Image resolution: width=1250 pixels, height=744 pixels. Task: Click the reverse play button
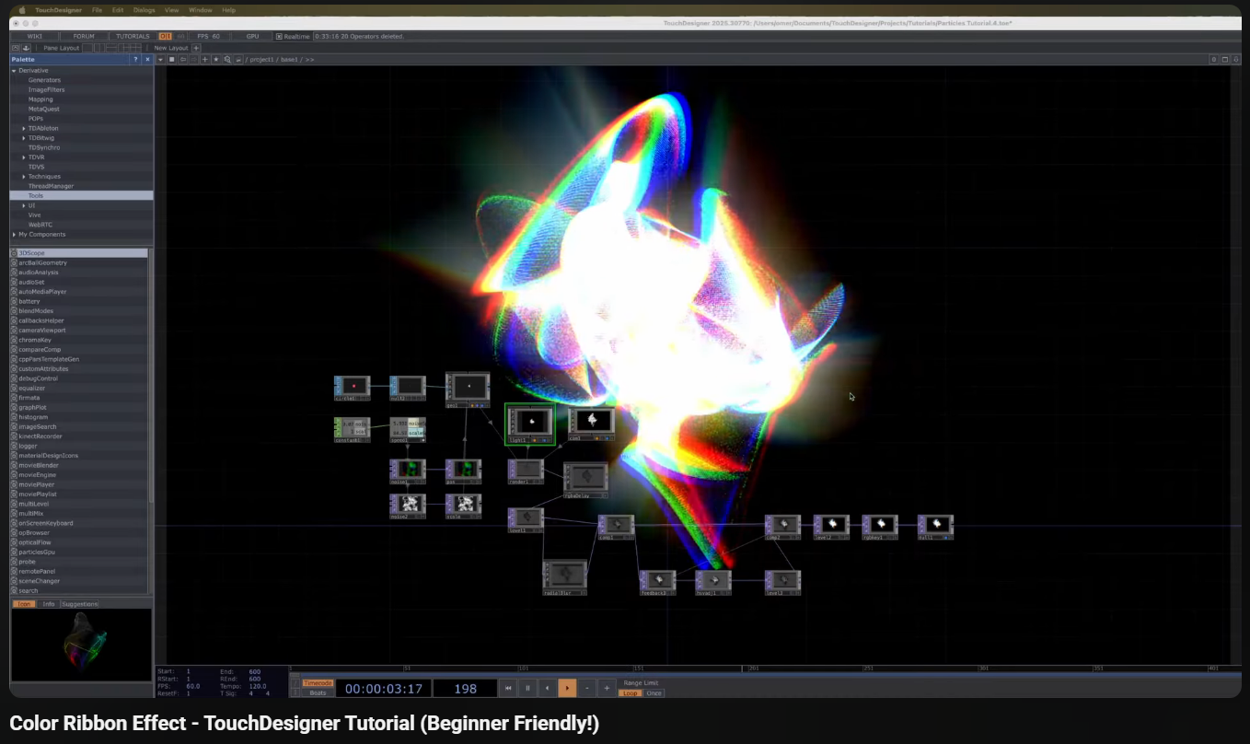click(548, 688)
